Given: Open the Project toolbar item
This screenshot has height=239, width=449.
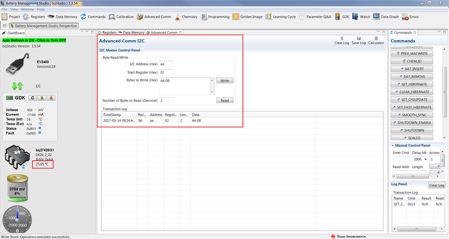Looking at the screenshot, I should 11,17.
